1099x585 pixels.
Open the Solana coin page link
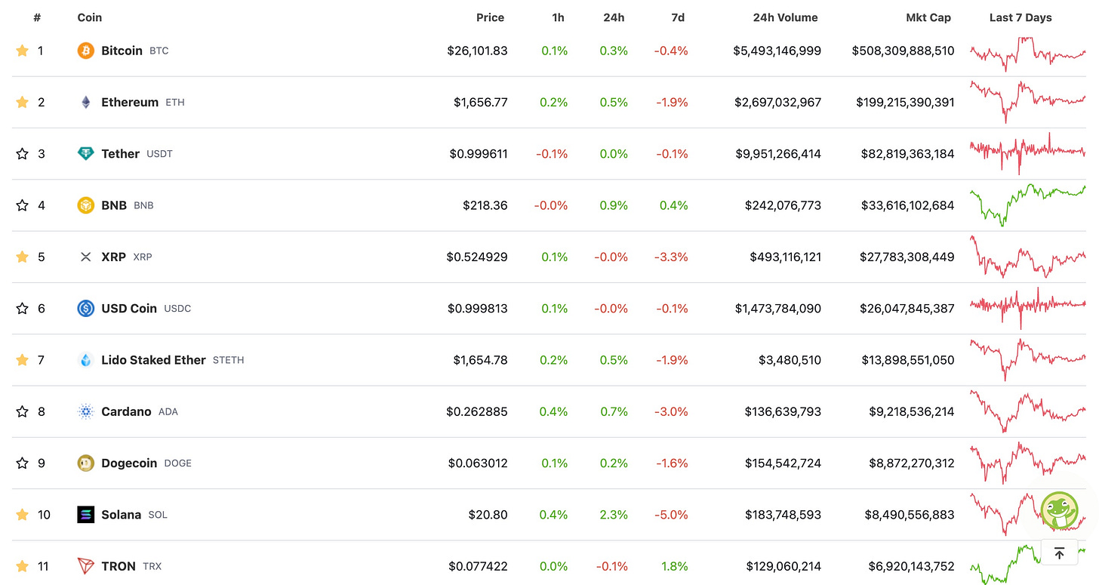pos(121,515)
